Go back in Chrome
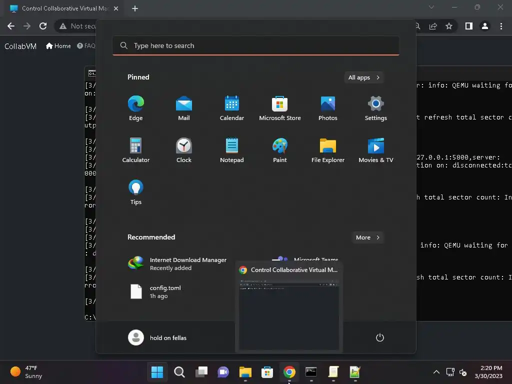The height and width of the screenshot is (384, 512). (x=11, y=26)
